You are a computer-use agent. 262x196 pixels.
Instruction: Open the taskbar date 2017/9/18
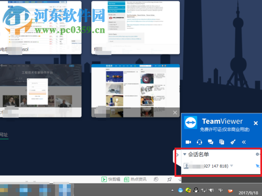click(248, 193)
